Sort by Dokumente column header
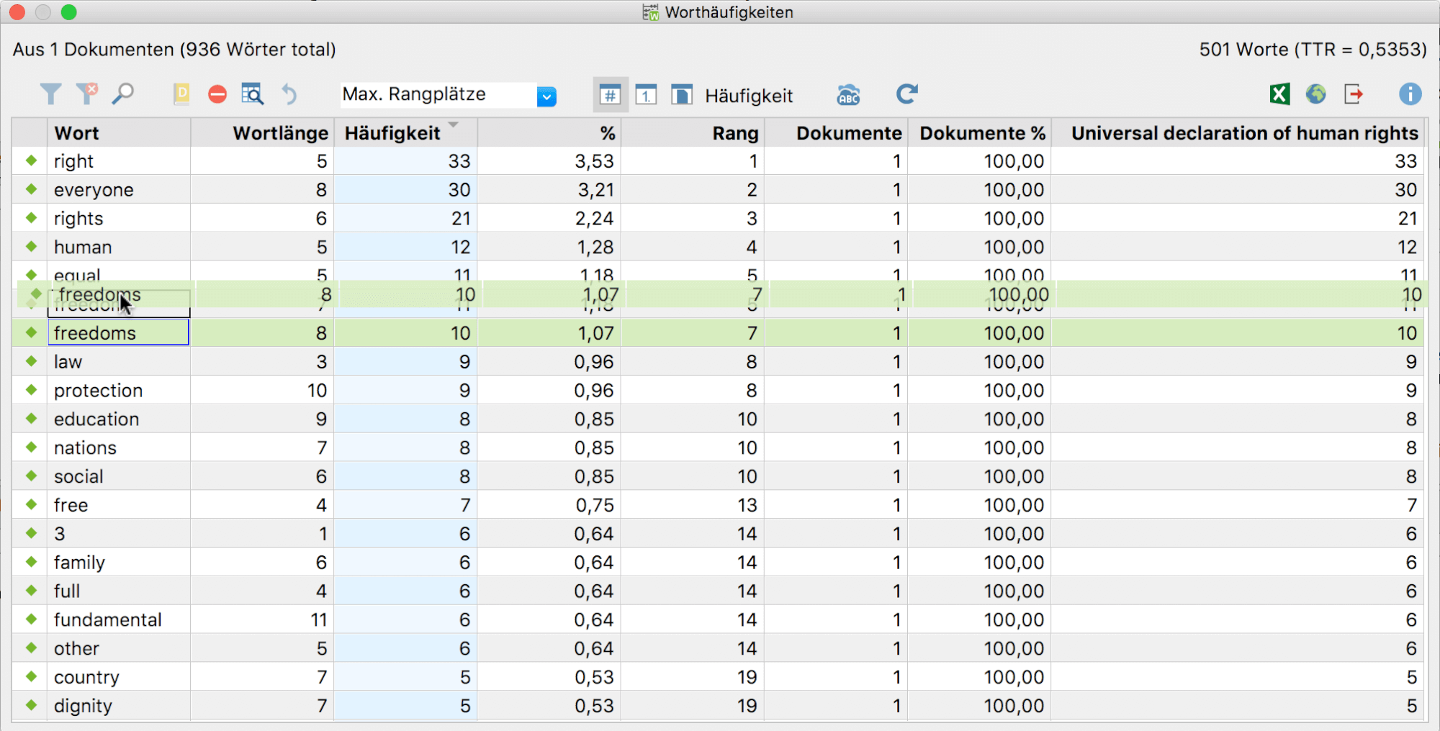This screenshot has height=731, width=1440. pos(836,133)
